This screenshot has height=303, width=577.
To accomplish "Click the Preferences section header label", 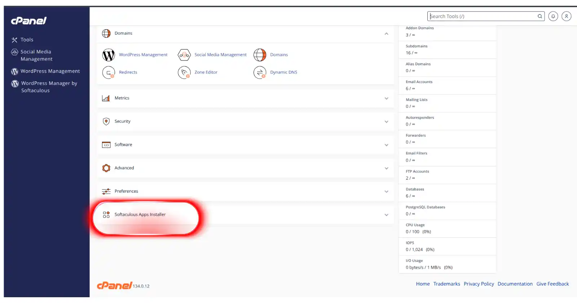I will [x=126, y=191].
